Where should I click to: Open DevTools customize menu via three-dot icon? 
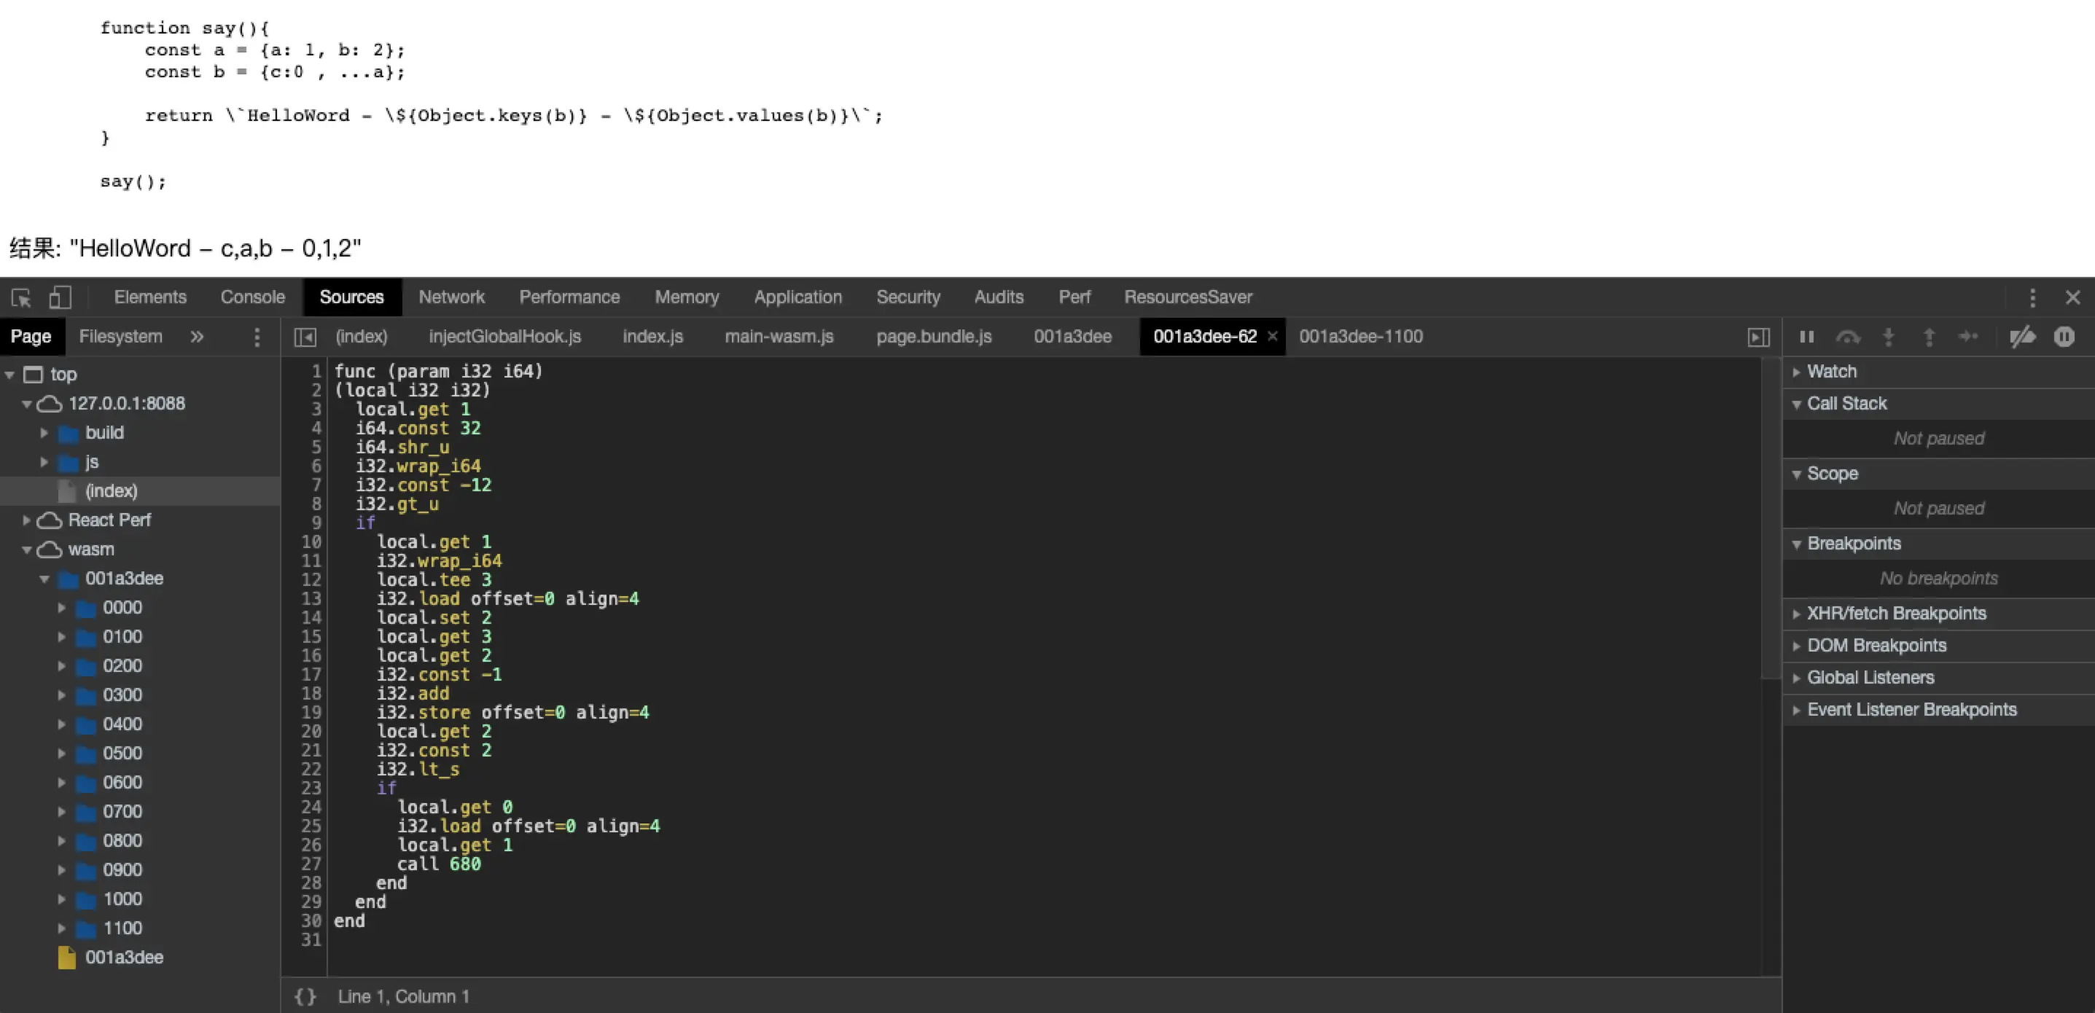[2032, 297]
